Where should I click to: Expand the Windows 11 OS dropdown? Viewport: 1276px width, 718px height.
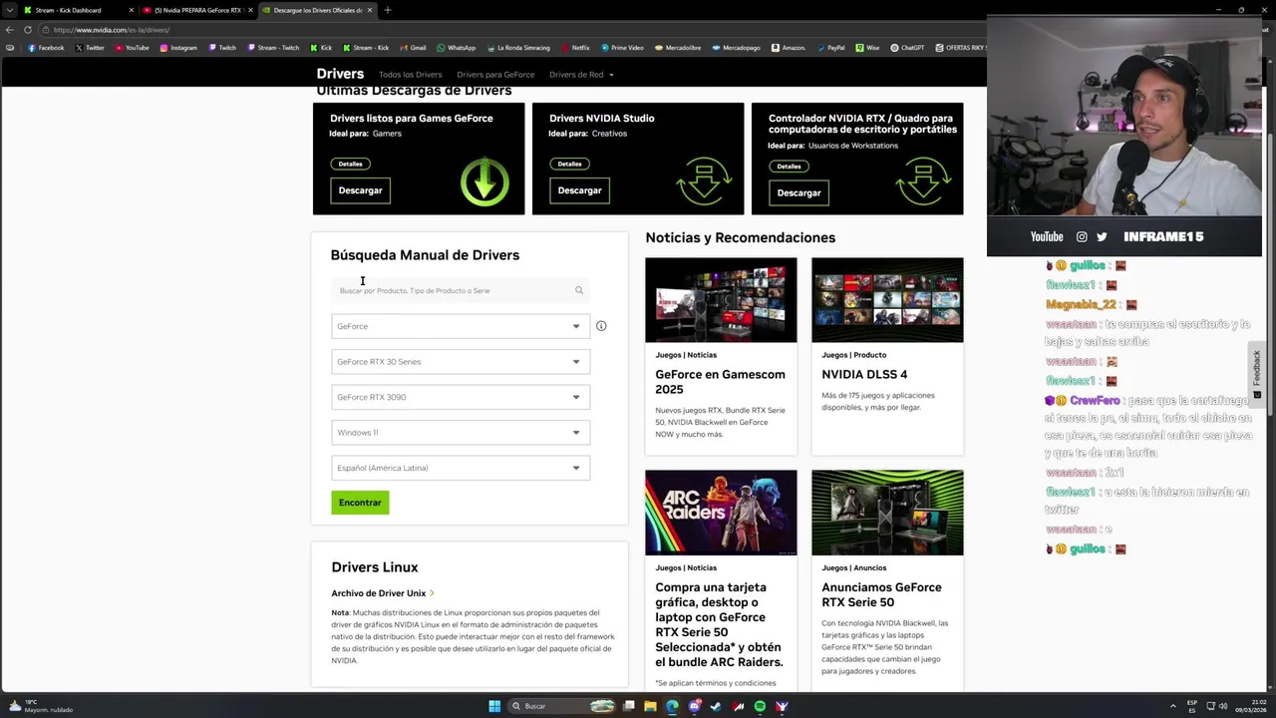coord(461,433)
